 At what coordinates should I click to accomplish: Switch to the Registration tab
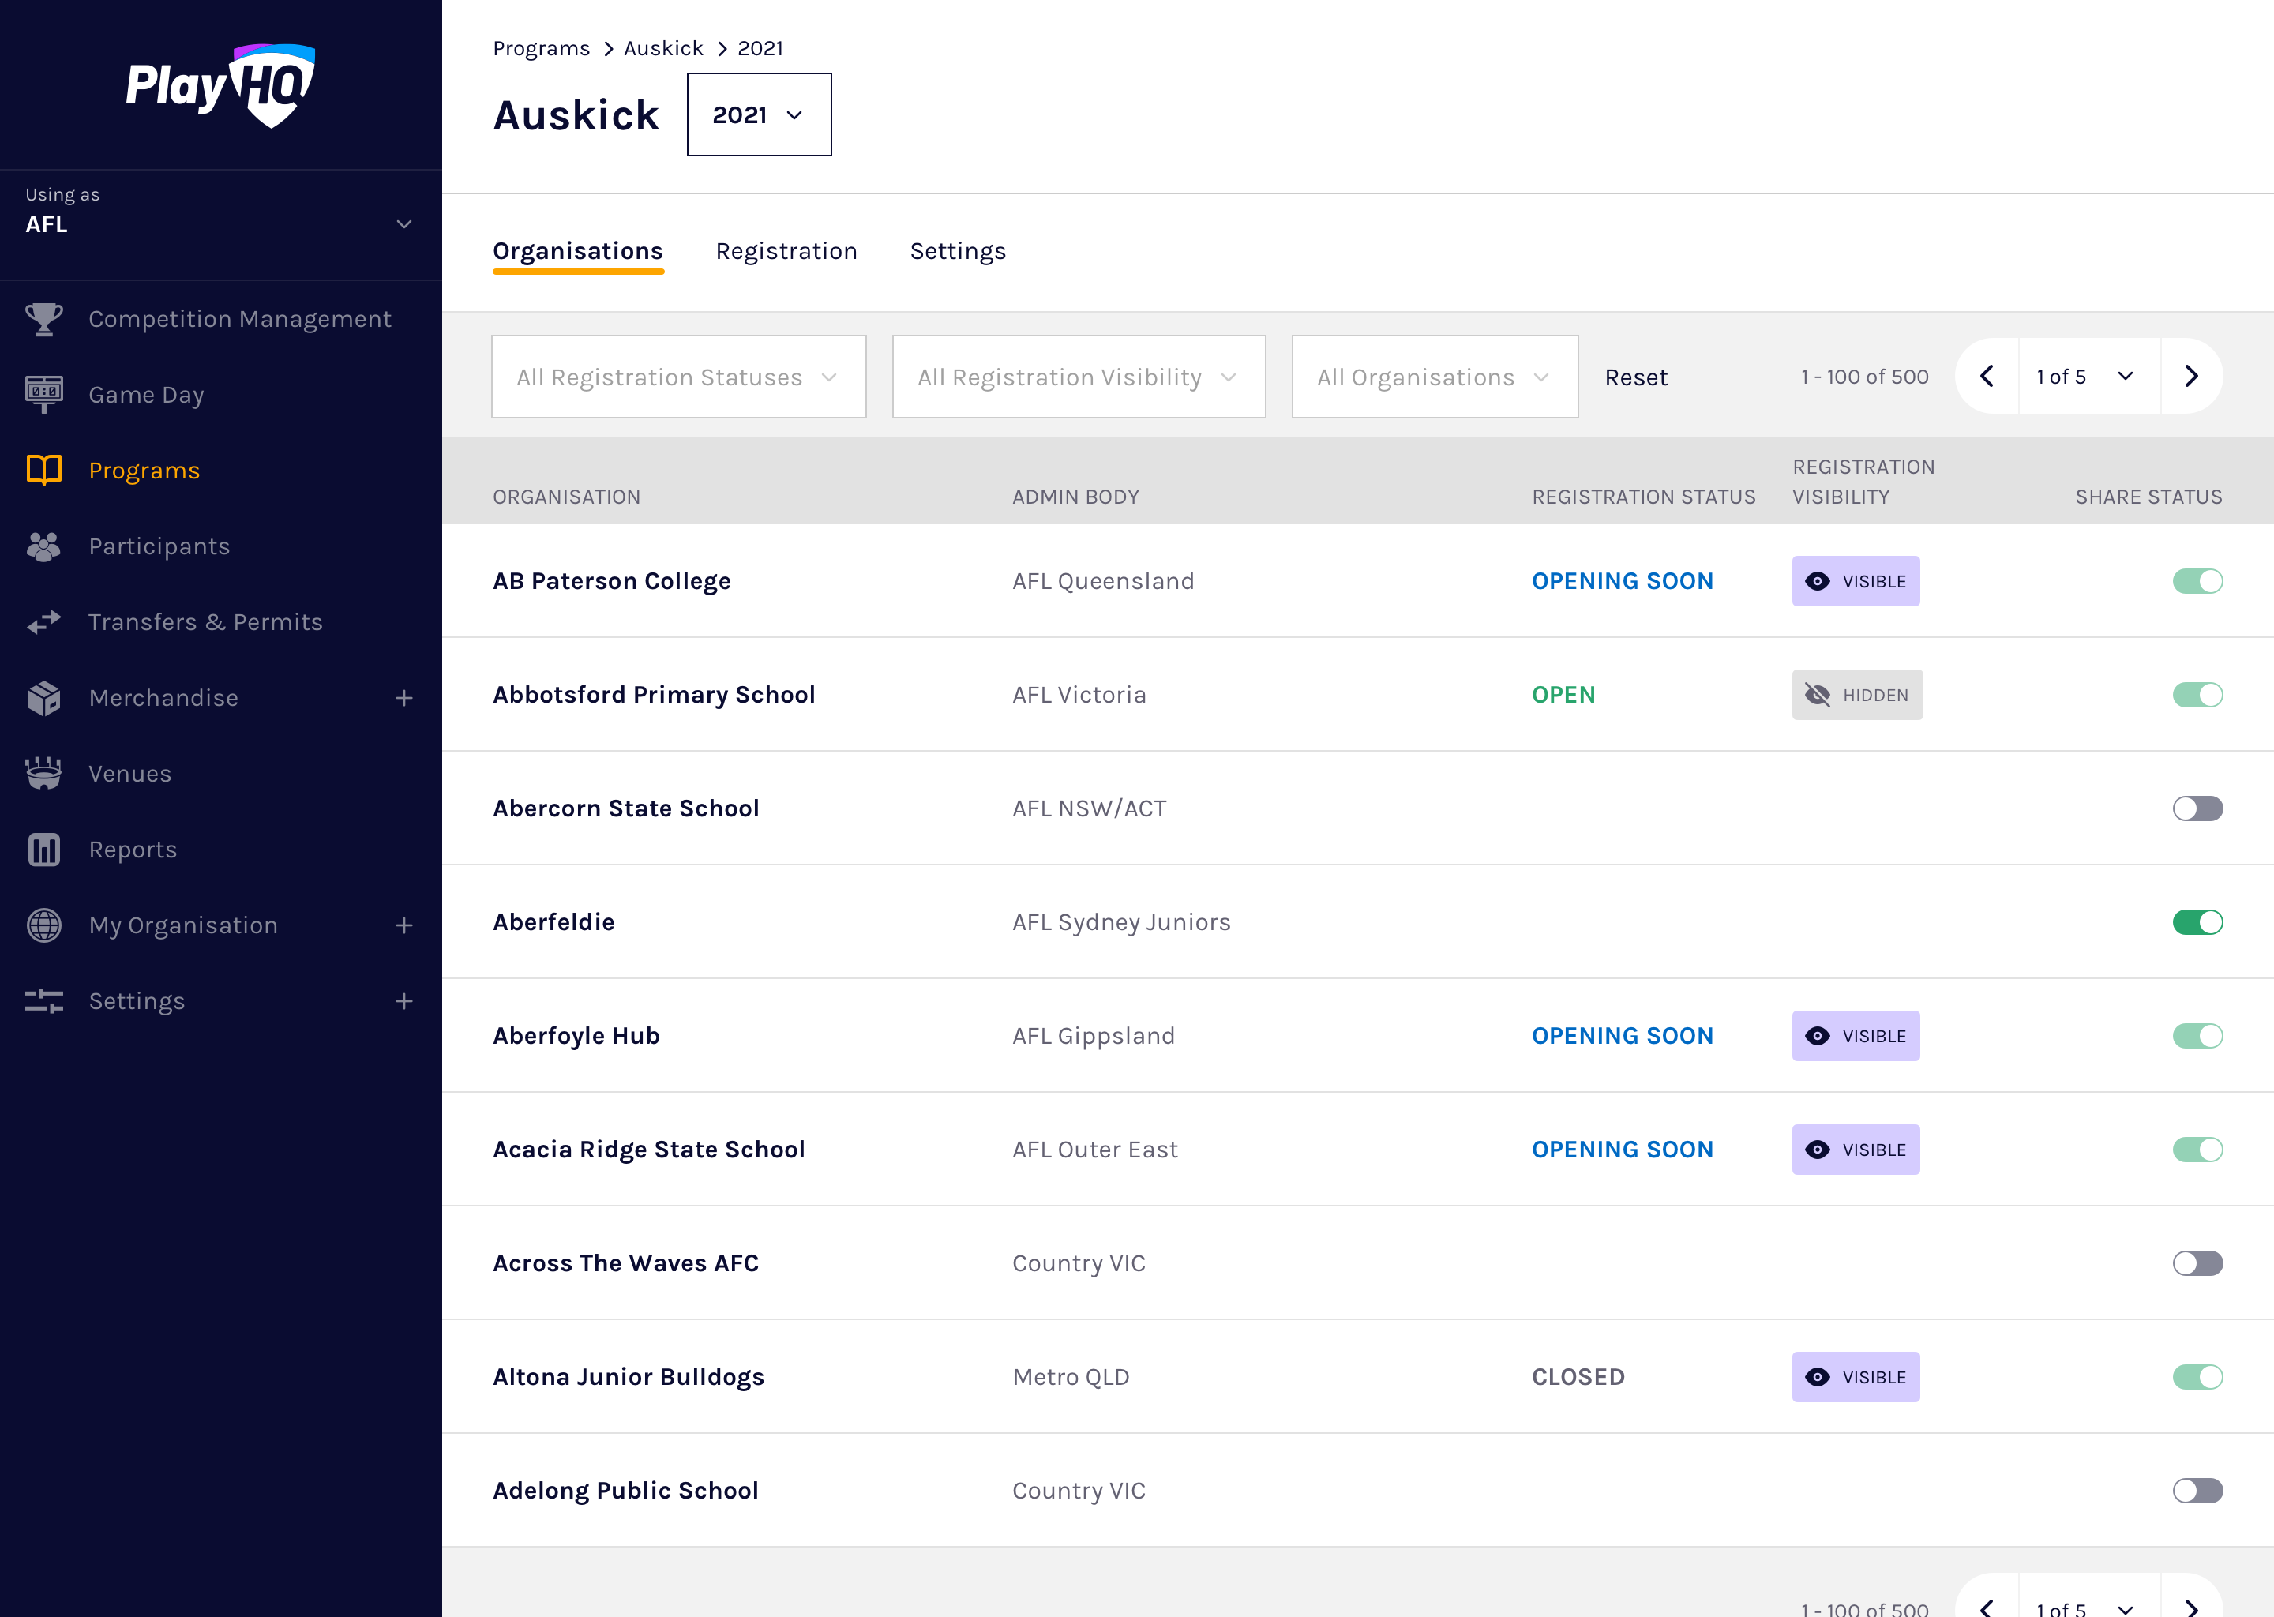point(786,251)
